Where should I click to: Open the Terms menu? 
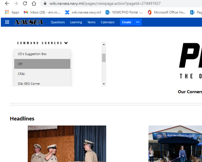pos(91,22)
